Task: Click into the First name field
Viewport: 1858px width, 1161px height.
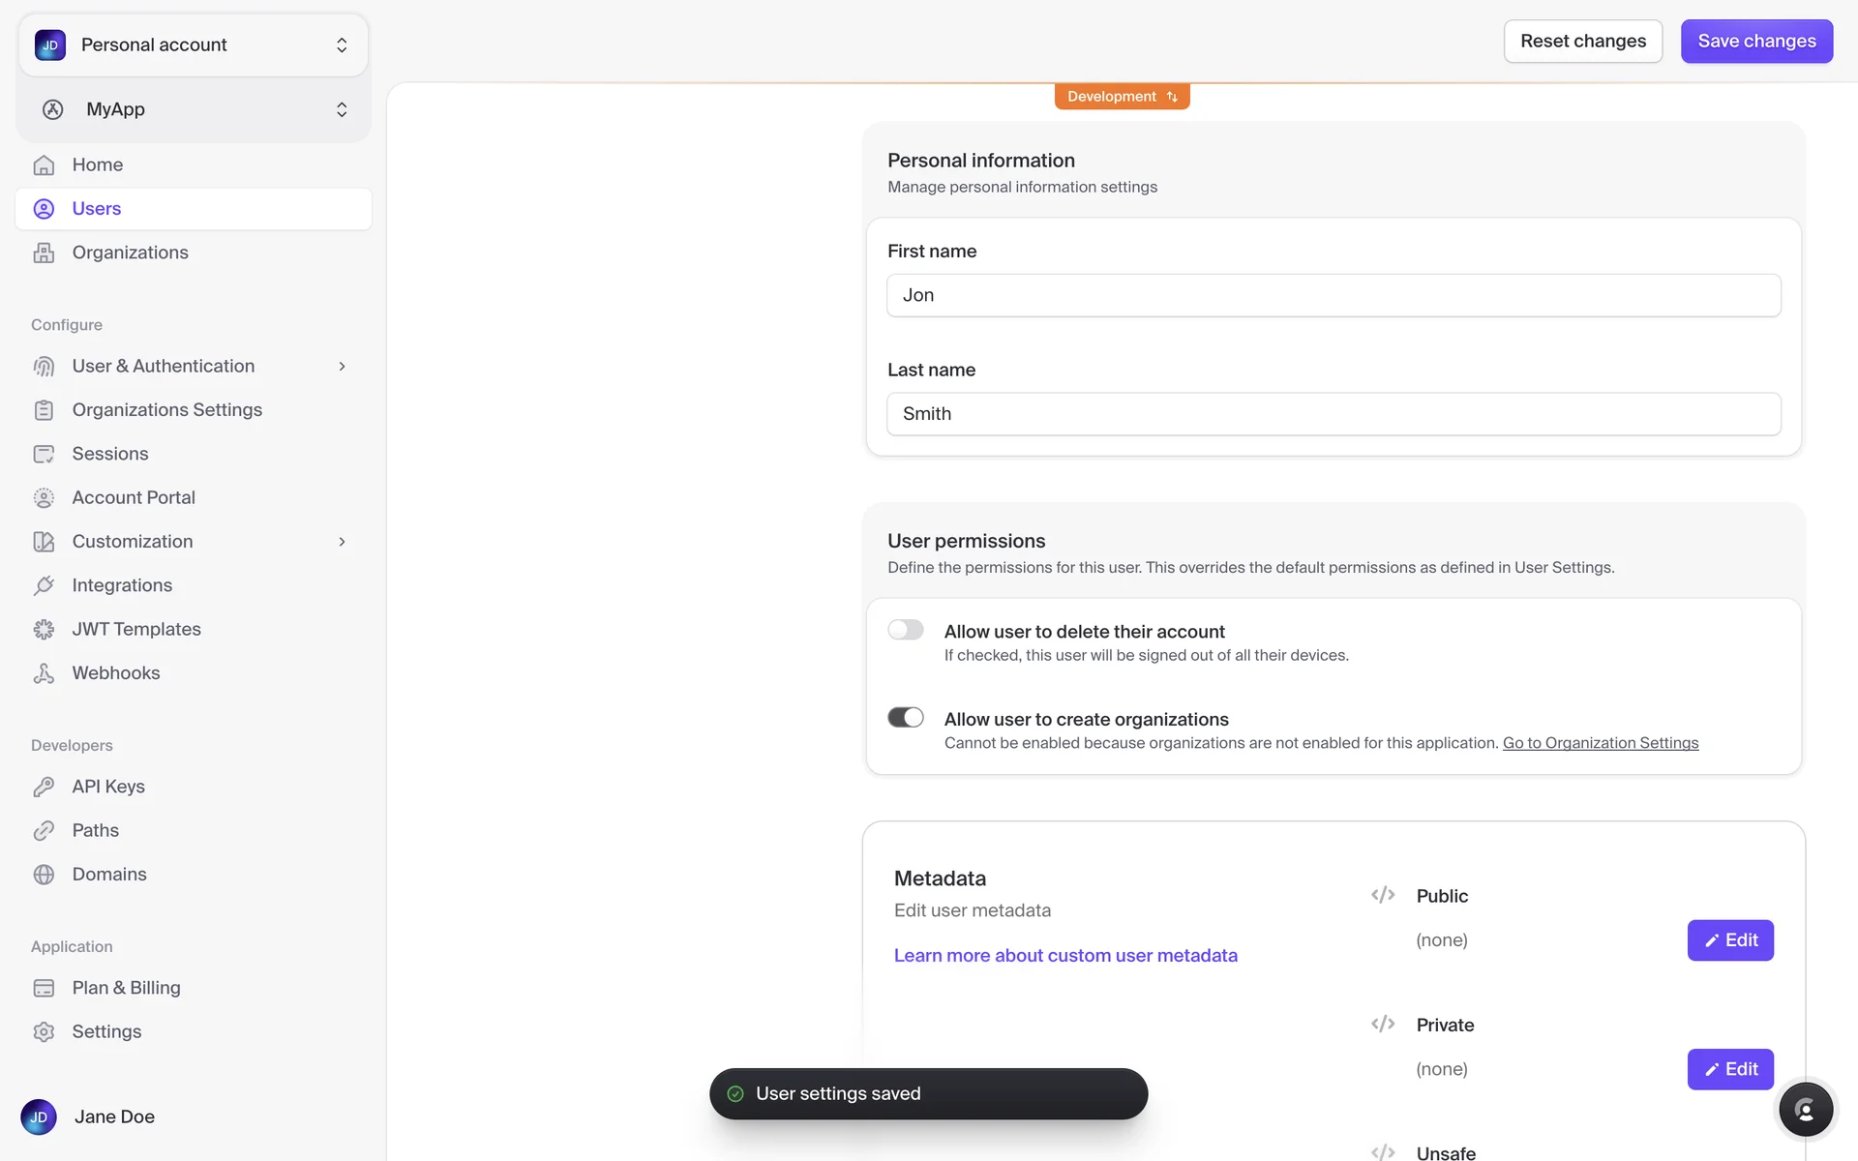Action: pyautogui.click(x=1333, y=295)
